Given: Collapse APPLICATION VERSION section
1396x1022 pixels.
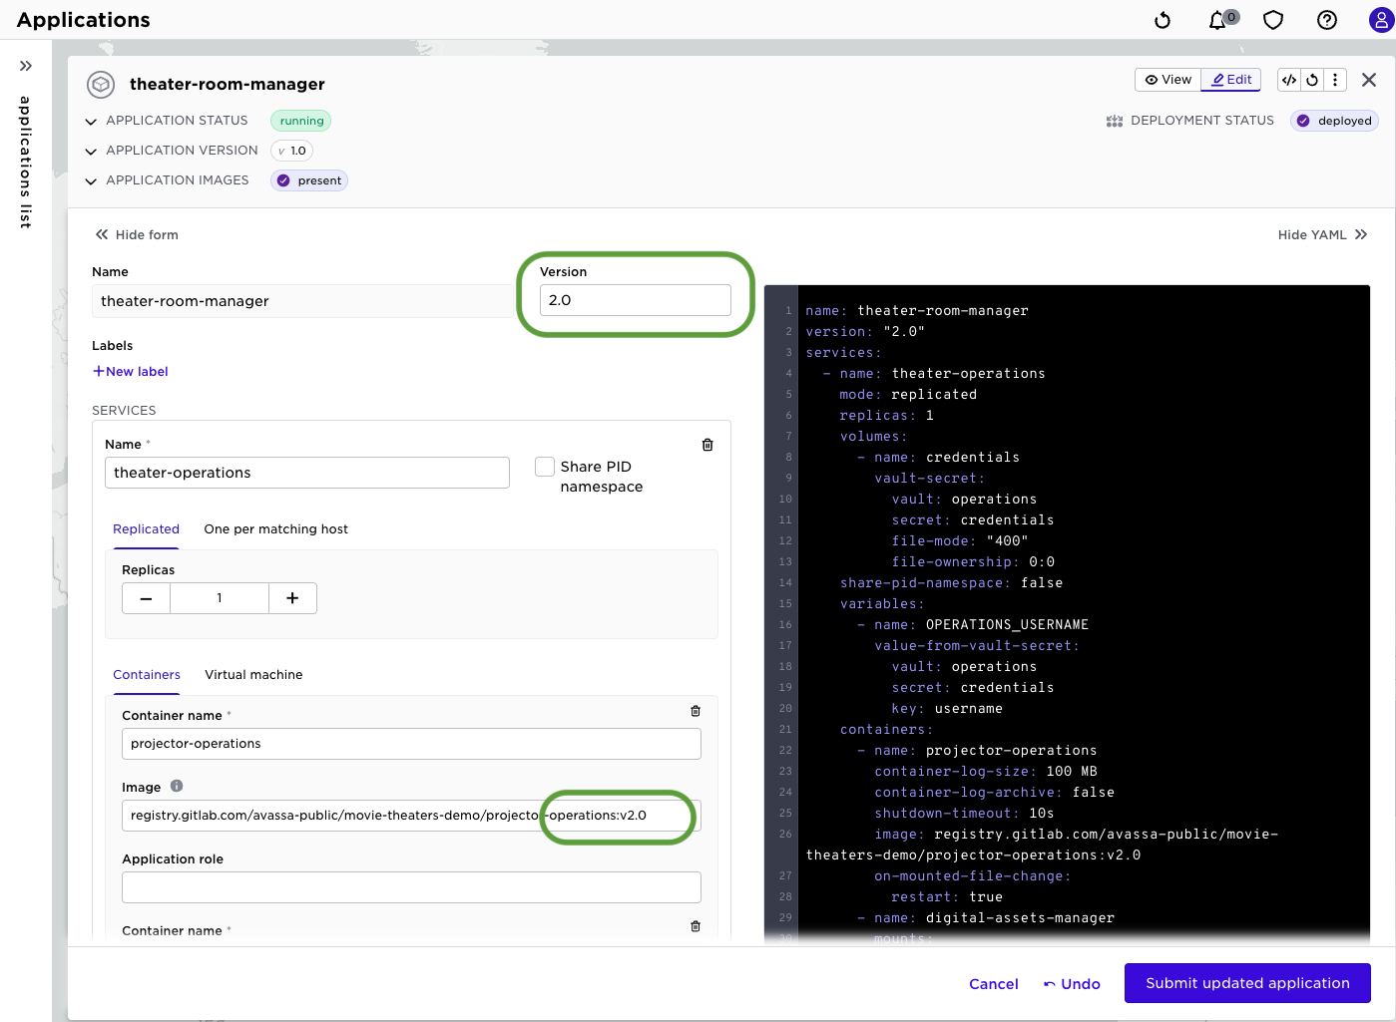Looking at the screenshot, I should point(91,151).
